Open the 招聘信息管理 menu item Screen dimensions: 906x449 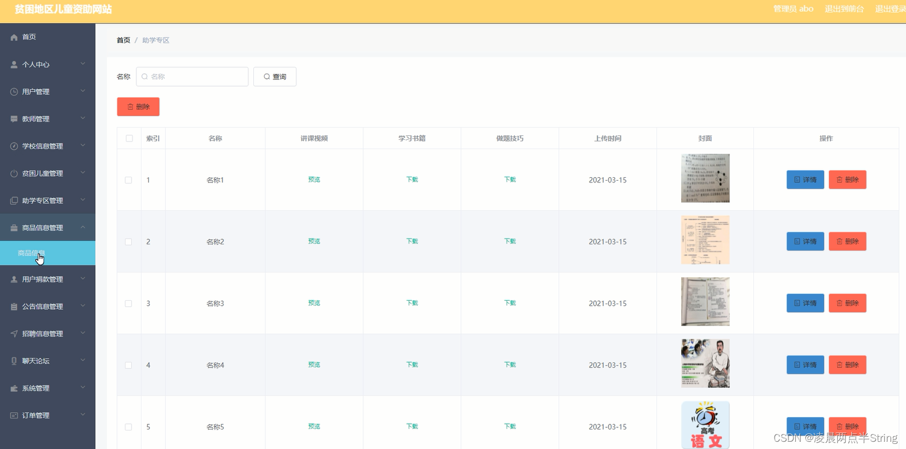(x=48, y=334)
